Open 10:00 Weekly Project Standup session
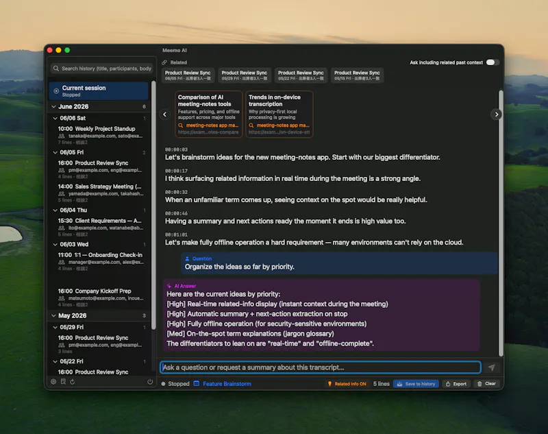 (x=100, y=135)
